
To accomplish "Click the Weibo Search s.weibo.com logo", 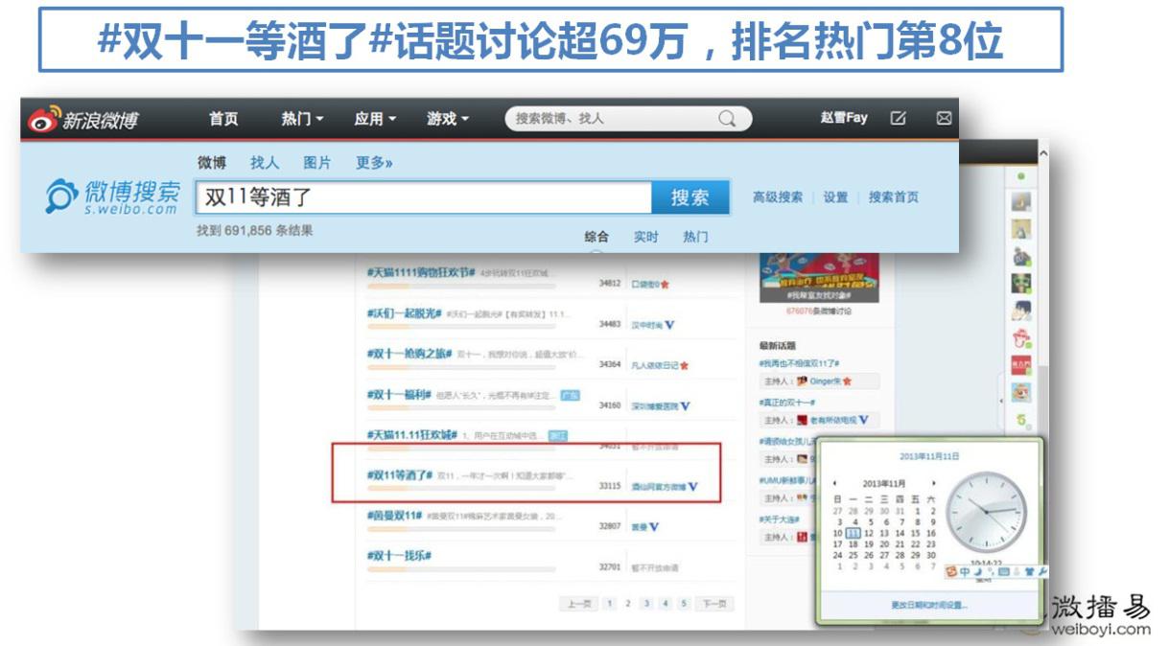I will (x=112, y=196).
